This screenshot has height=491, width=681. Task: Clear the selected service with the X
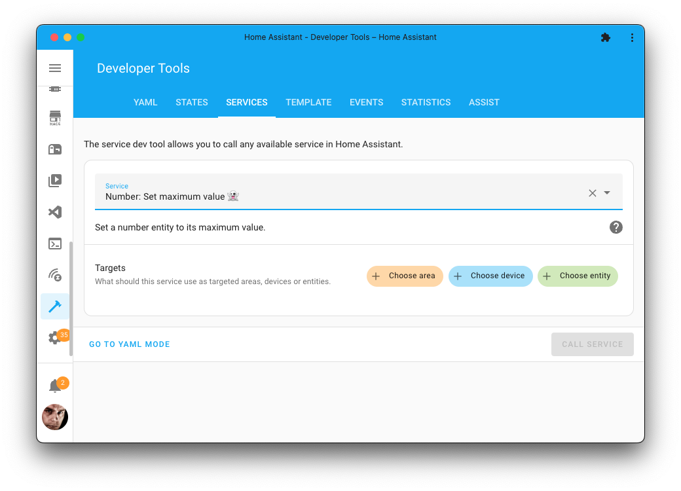pyautogui.click(x=592, y=193)
